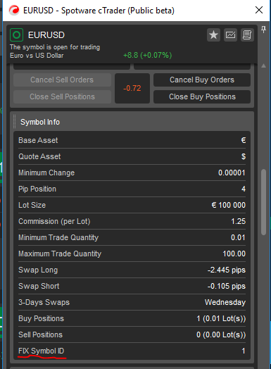Screen dimensions: 271x369
Task: Click the 3-Days Swaps Wednesday row
Action: [132, 302]
